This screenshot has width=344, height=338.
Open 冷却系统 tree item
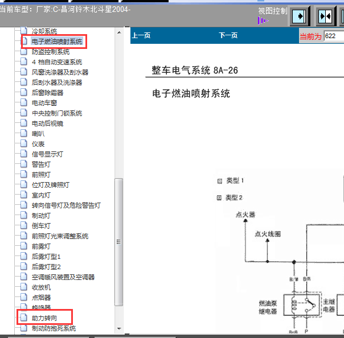(x=44, y=31)
